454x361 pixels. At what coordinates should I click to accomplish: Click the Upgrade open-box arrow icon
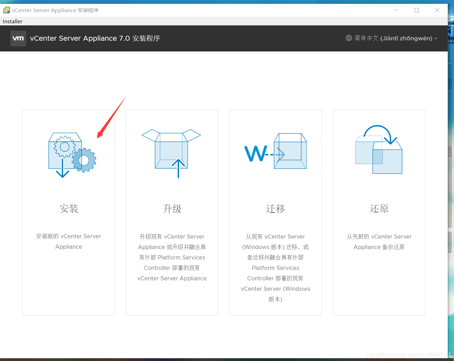click(171, 154)
